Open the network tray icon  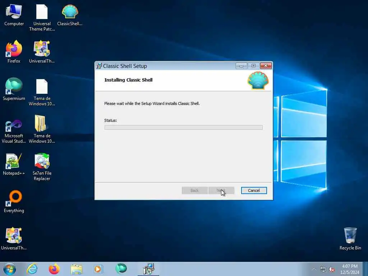point(323,270)
